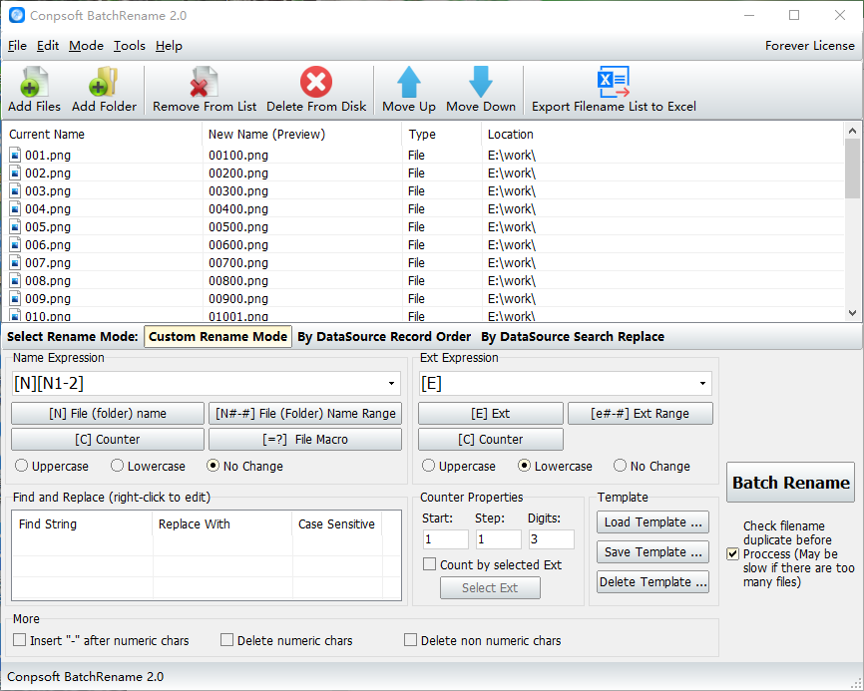Open the Ext Expression dropdown
Screen dimensions: 864x691
coord(702,384)
